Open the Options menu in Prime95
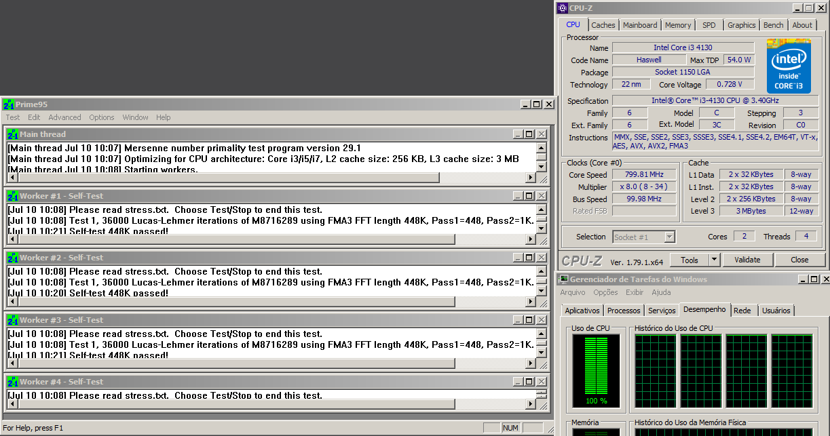Screen dimensions: 830x436 pos(102,117)
